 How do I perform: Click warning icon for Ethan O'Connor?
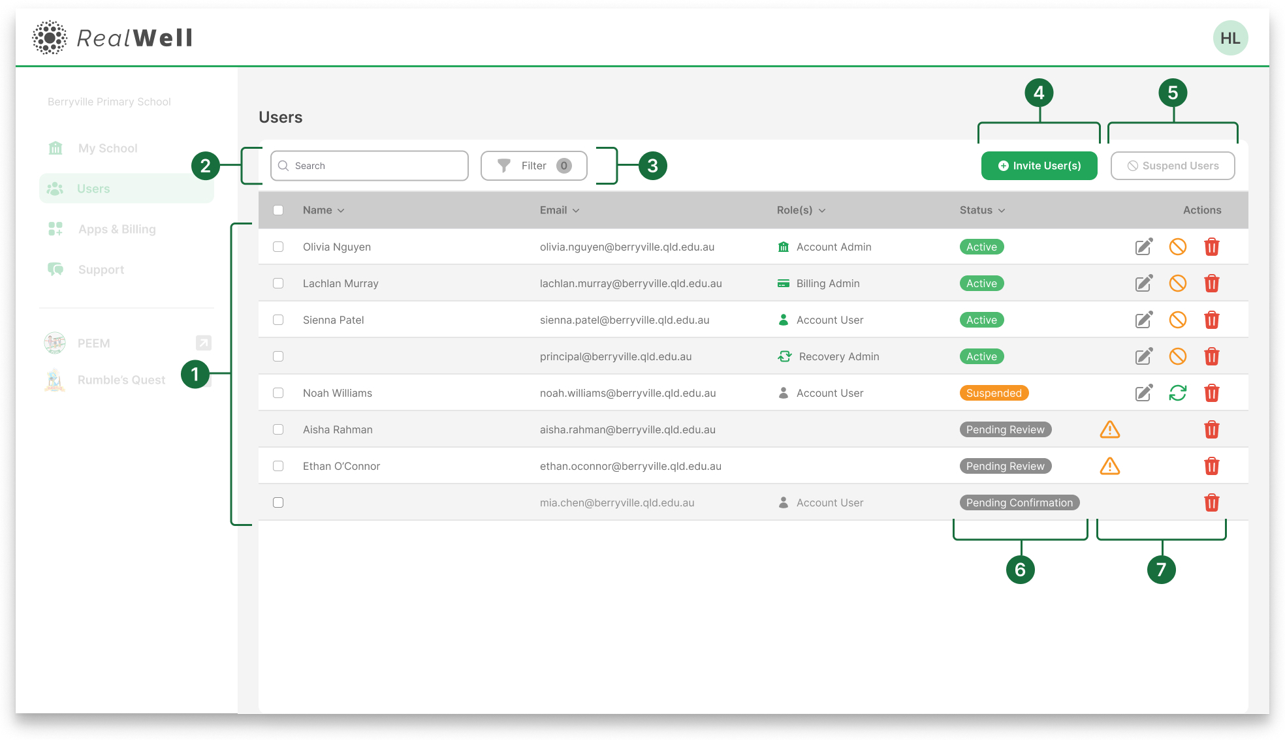coord(1109,466)
